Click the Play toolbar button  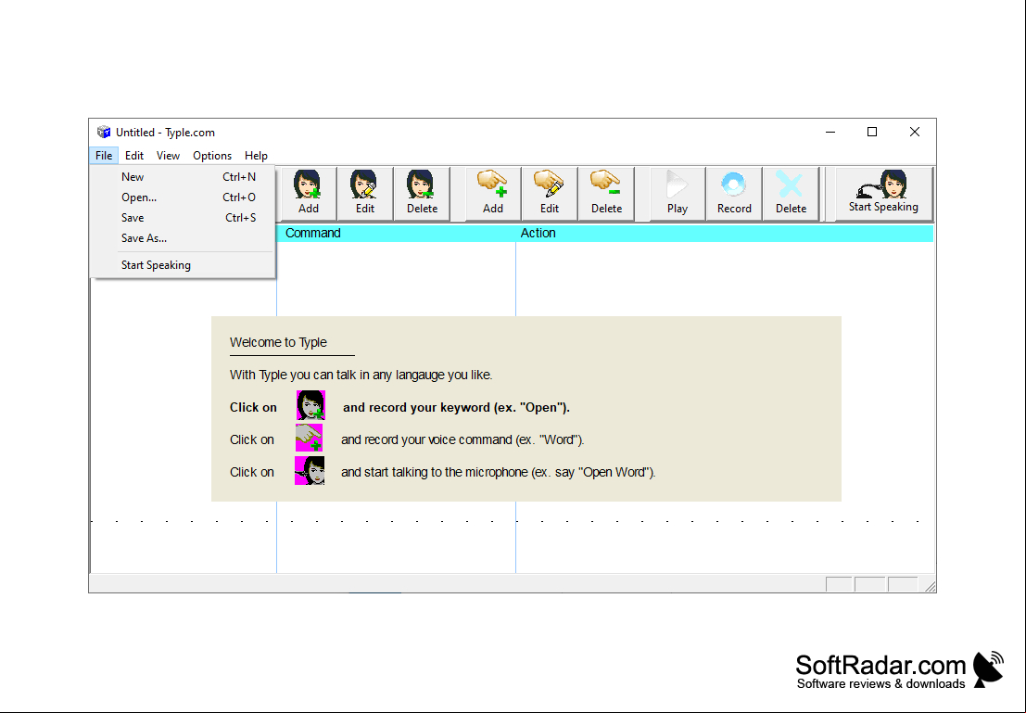(678, 193)
